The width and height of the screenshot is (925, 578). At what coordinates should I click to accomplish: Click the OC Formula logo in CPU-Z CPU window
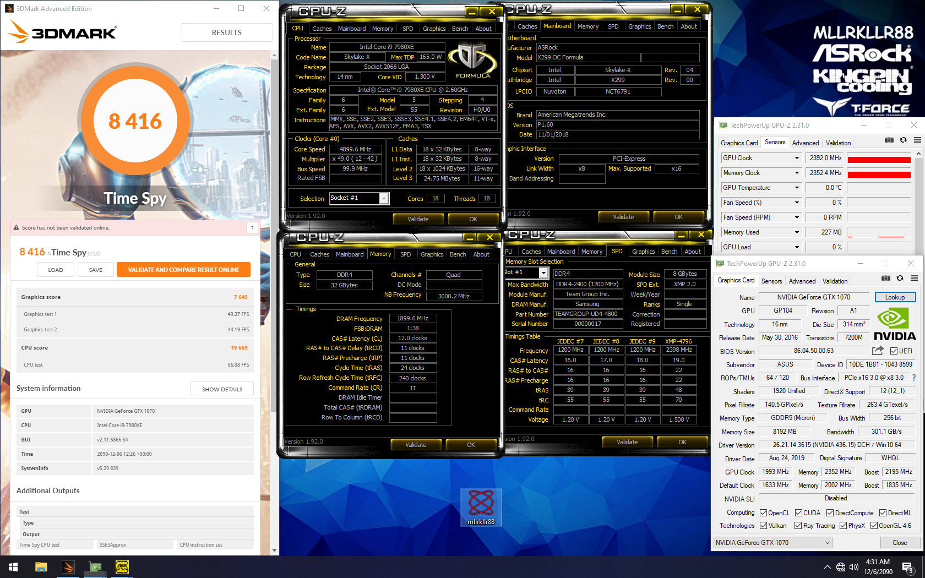472,61
